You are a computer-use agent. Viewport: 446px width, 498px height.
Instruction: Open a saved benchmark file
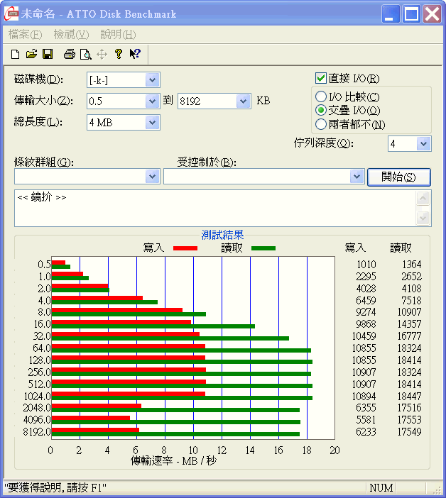pyautogui.click(x=31, y=55)
